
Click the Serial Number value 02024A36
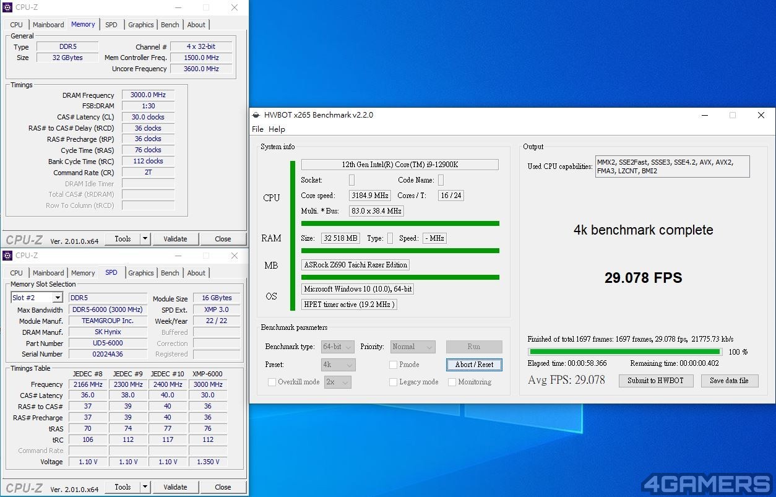click(108, 354)
